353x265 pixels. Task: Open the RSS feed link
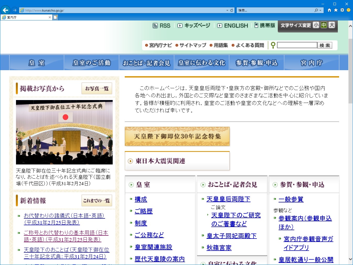(x=161, y=26)
